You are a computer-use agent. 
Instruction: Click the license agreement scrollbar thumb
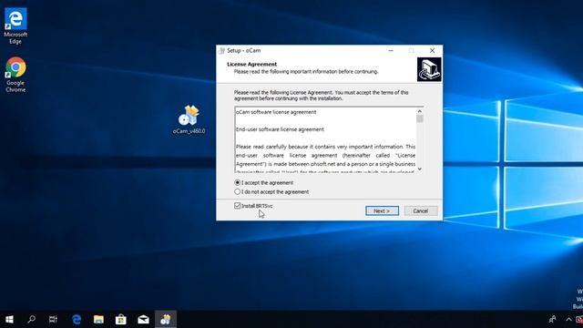point(419,118)
